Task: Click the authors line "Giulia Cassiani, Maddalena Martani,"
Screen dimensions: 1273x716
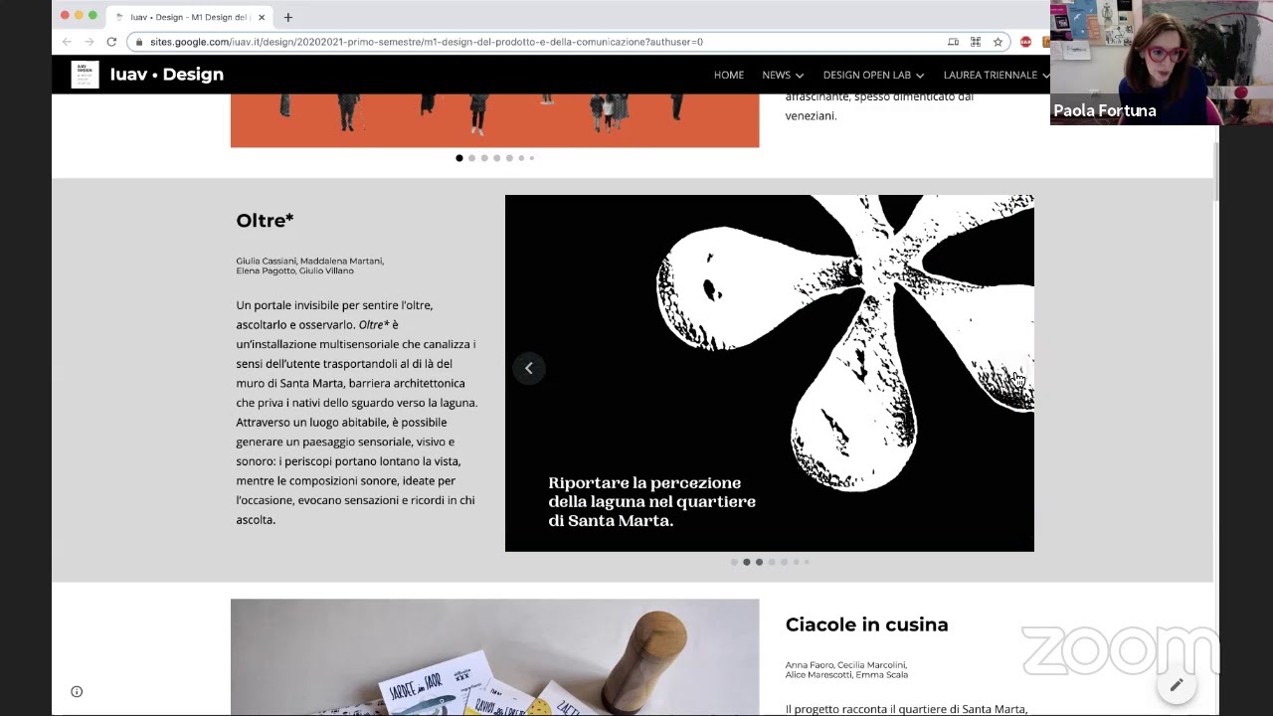Action: click(x=309, y=261)
